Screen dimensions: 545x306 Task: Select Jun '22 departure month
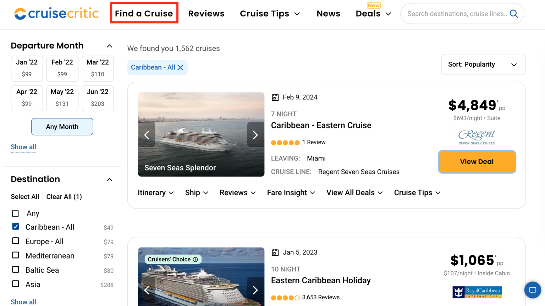point(98,98)
